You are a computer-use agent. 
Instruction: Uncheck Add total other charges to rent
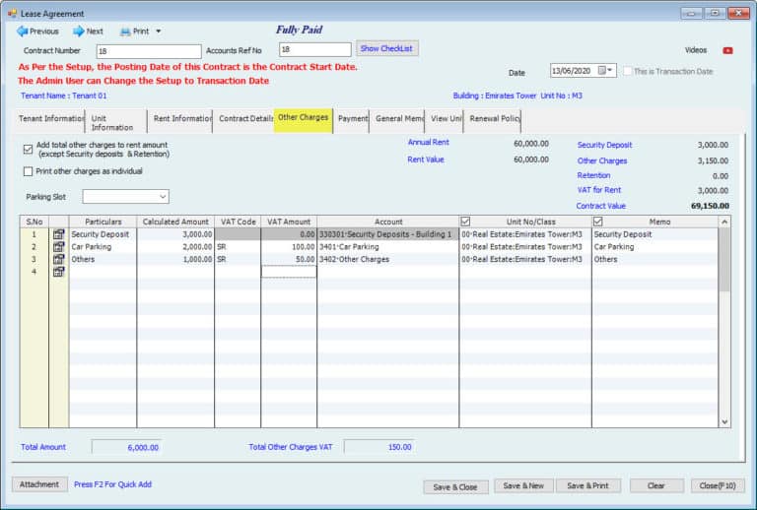tap(28, 149)
